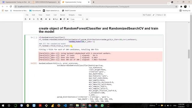Screen dimensions: 192x108
Task: Click the Python 3 kernel indicator
Action: [161, 15]
